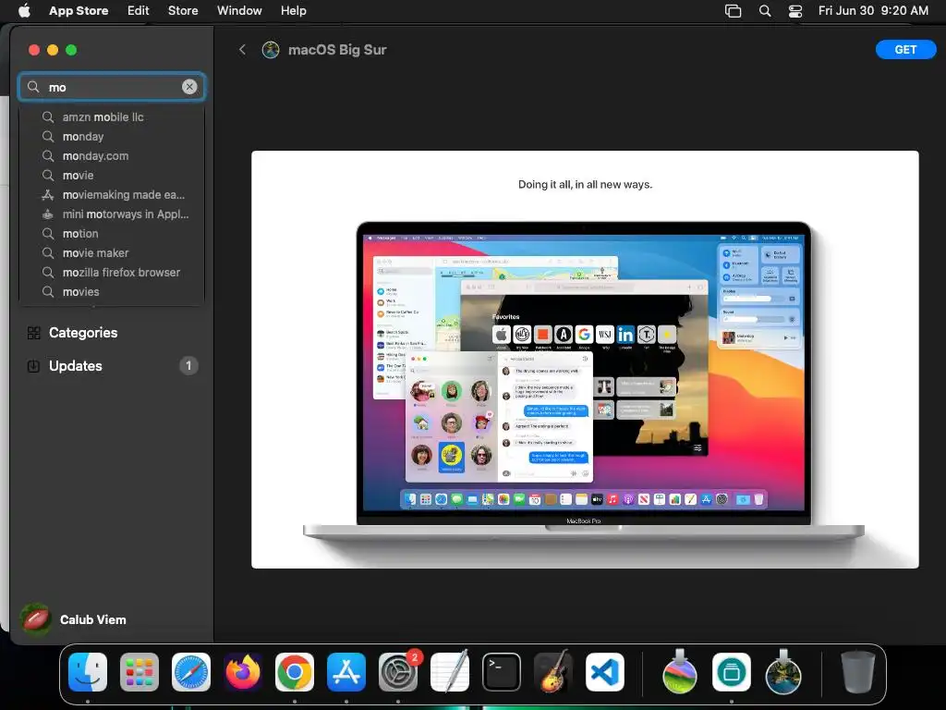
Task: Click the 'Updates' label in sidebar
Action: [x=76, y=366]
